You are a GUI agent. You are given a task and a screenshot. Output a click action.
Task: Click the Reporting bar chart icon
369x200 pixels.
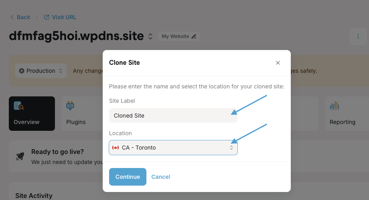pyautogui.click(x=335, y=106)
